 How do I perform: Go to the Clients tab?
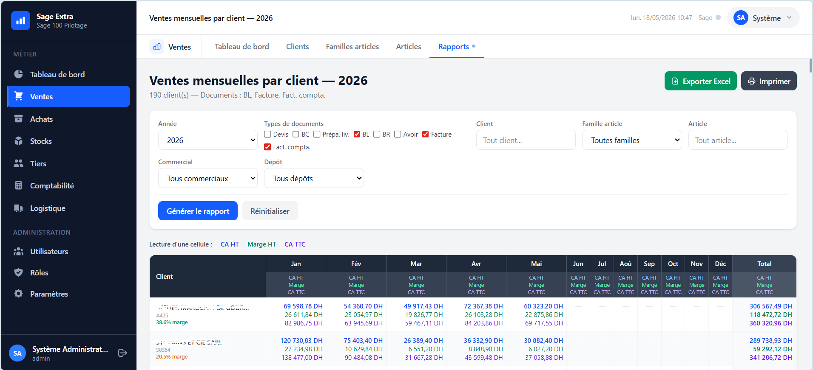coord(297,47)
